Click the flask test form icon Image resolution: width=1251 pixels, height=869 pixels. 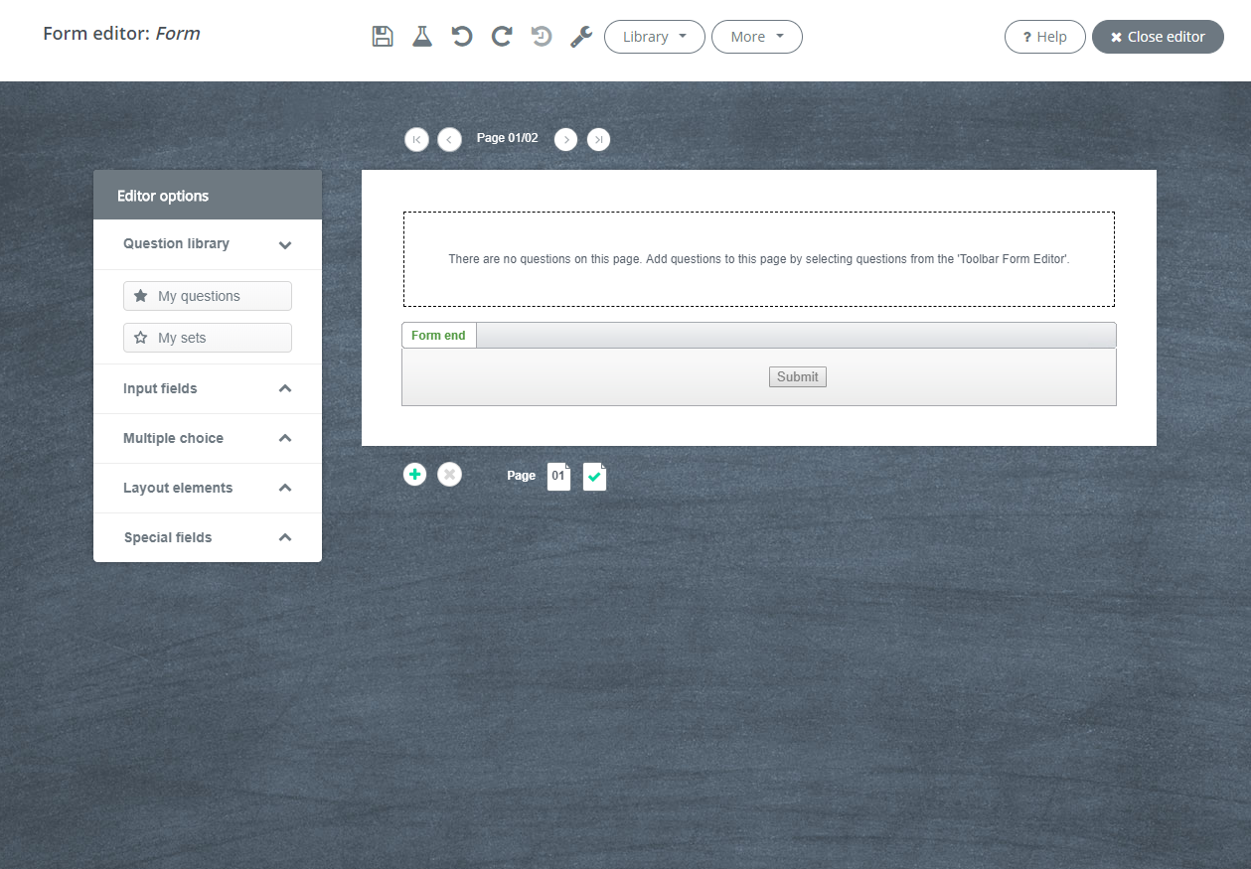(422, 37)
